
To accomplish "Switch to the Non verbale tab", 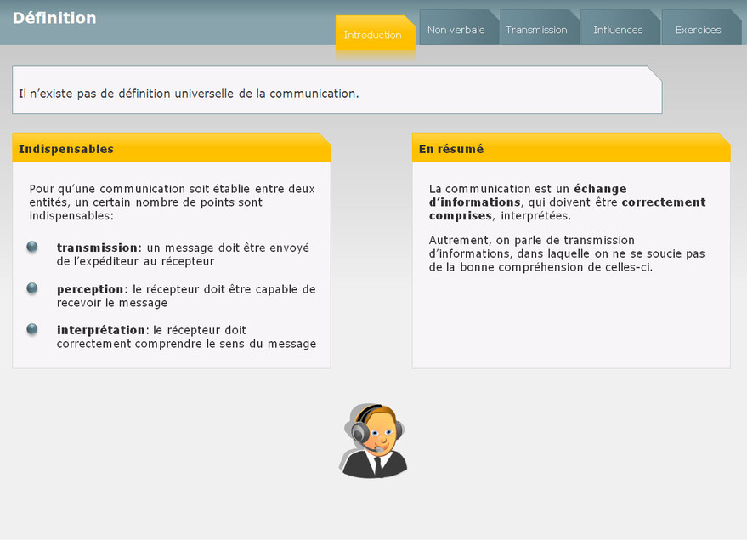I will (x=456, y=30).
